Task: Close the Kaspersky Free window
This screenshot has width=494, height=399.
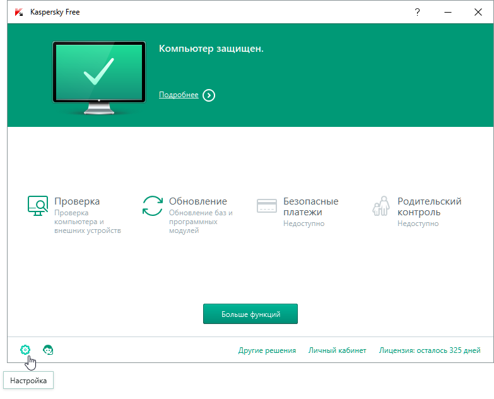Action: (478, 12)
